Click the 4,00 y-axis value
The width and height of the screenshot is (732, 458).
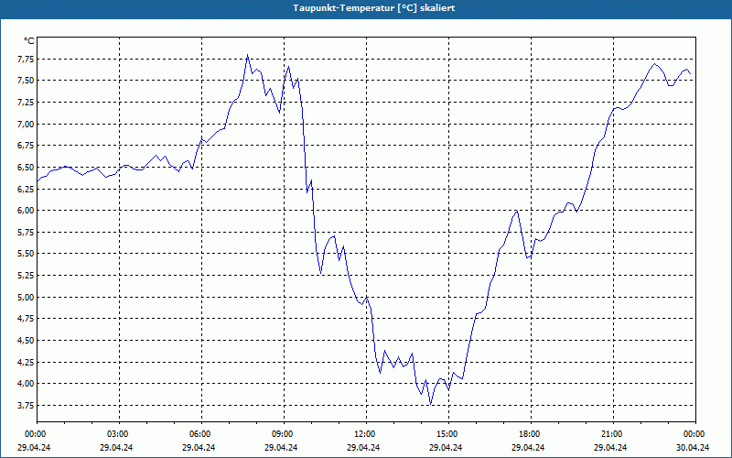(x=27, y=384)
